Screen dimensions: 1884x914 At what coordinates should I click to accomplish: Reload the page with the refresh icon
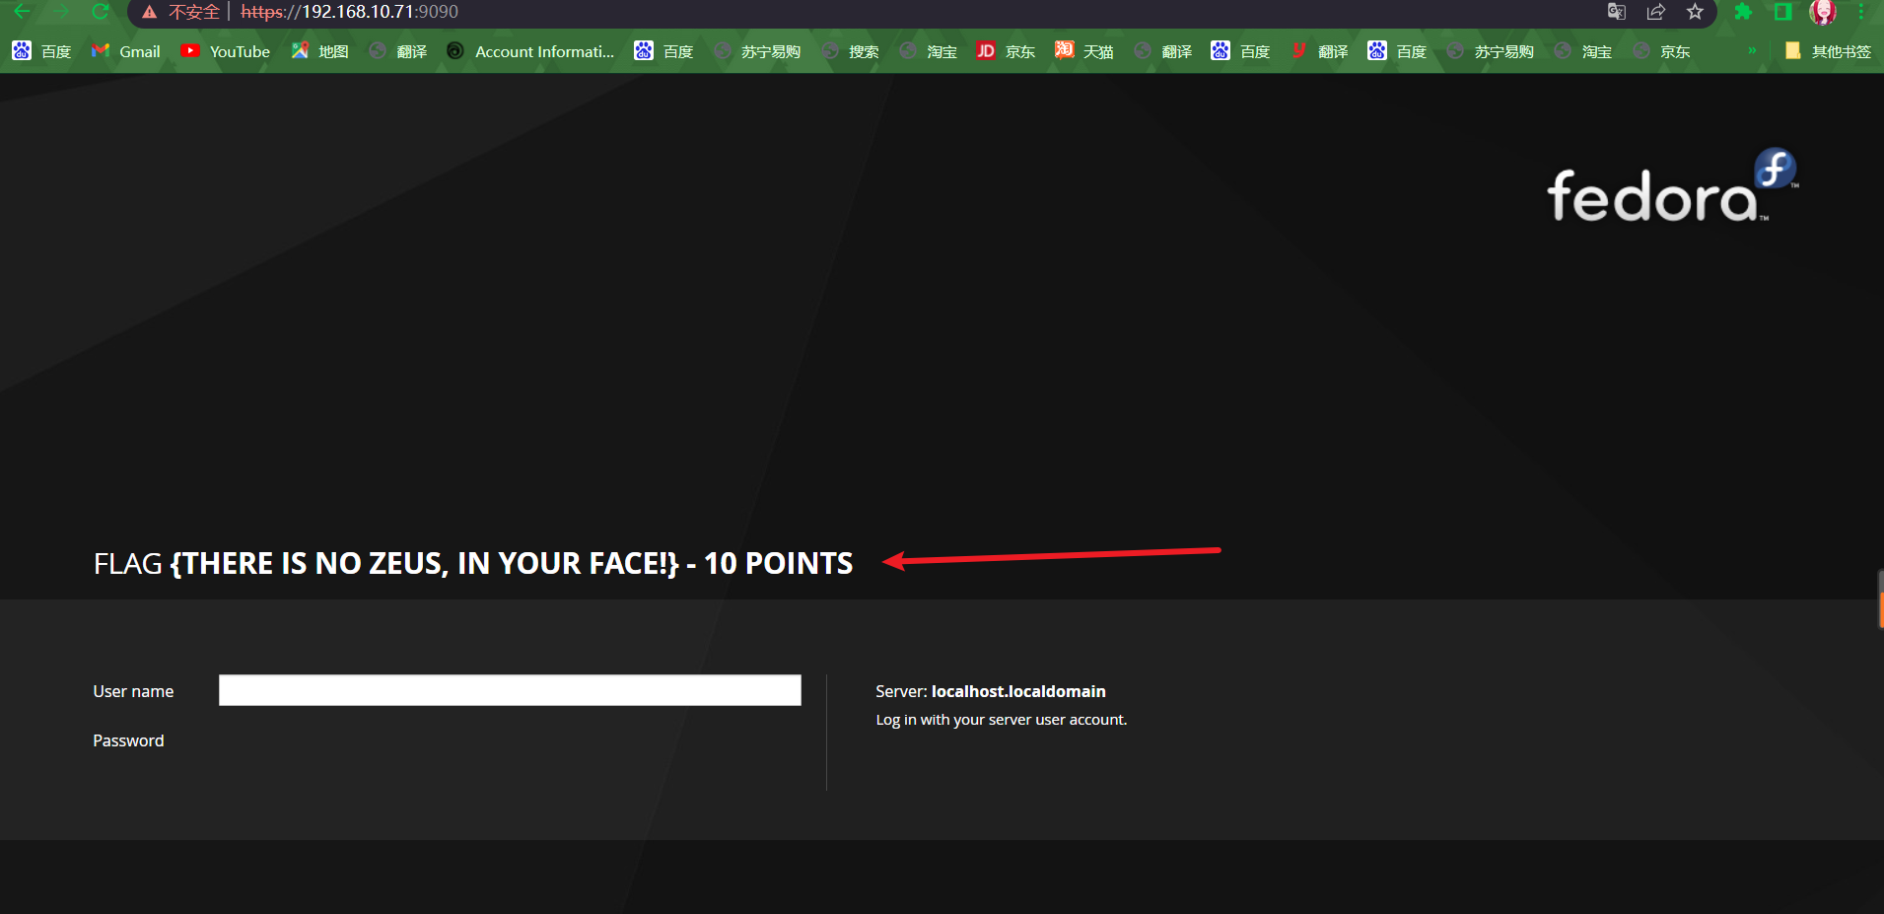tap(100, 12)
